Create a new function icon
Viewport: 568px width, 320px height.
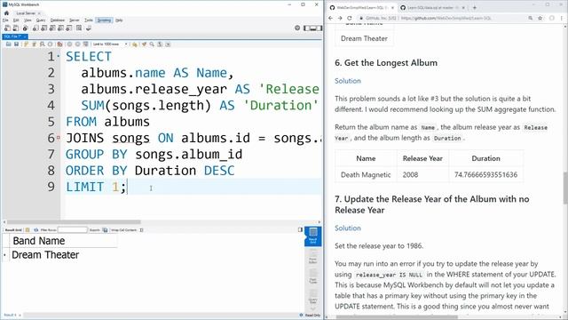[x=69, y=28]
